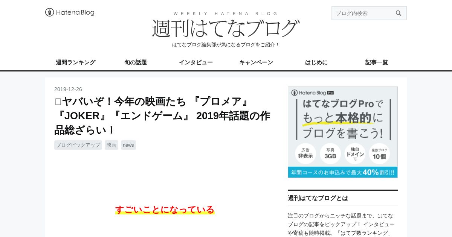Select the 映画 category tag

[x=111, y=145]
